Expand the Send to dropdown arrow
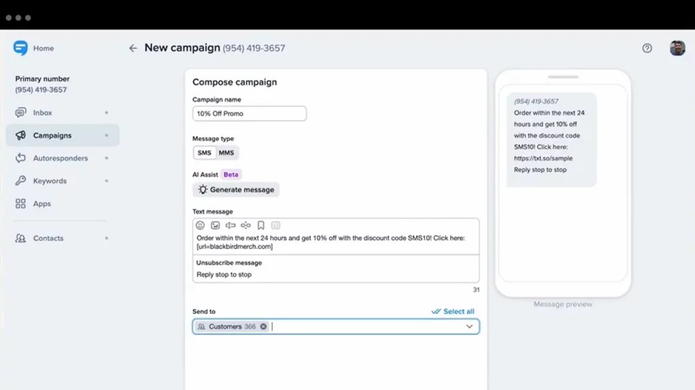Image resolution: width=695 pixels, height=390 pixels. point(470,326)
